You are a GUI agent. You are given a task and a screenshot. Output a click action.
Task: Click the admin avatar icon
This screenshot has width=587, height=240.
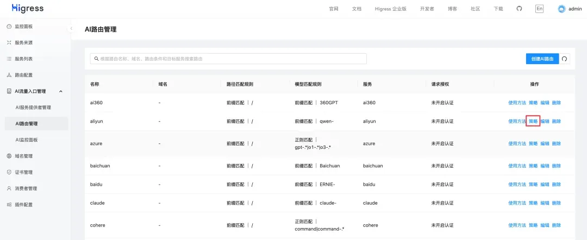[x=561, y=9]
